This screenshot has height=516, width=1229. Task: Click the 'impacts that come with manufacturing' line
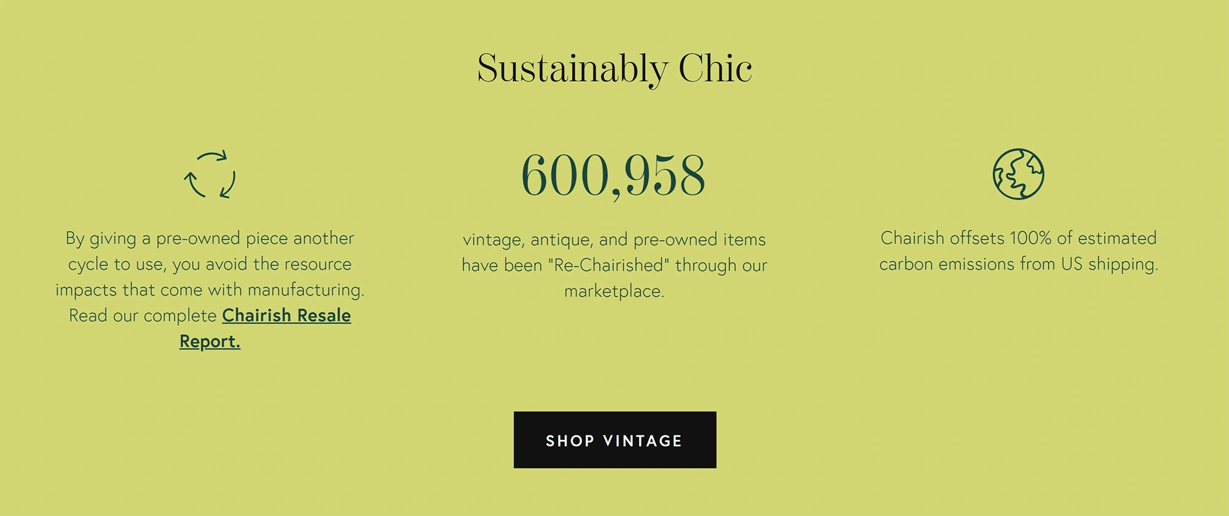[x=210, y=289]
